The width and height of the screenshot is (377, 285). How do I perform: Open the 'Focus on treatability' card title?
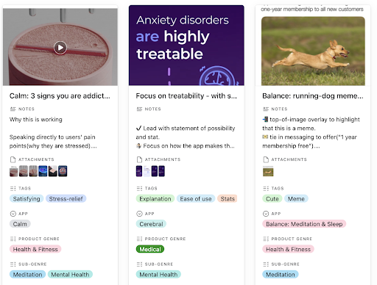coord(186,95)
